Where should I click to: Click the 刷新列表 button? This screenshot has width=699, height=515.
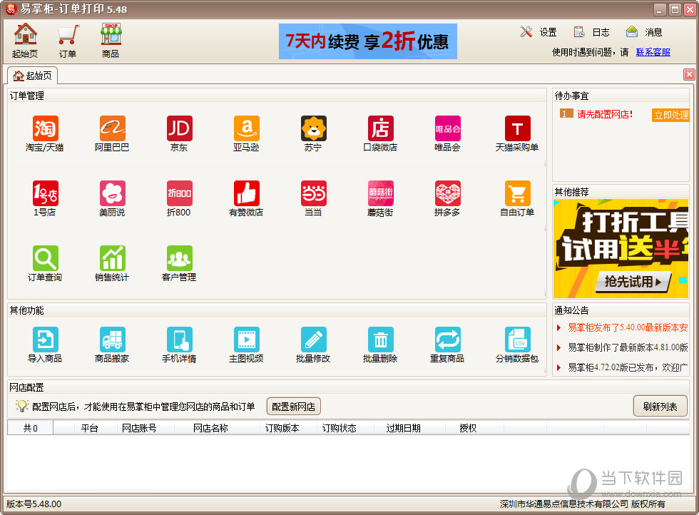660,406
